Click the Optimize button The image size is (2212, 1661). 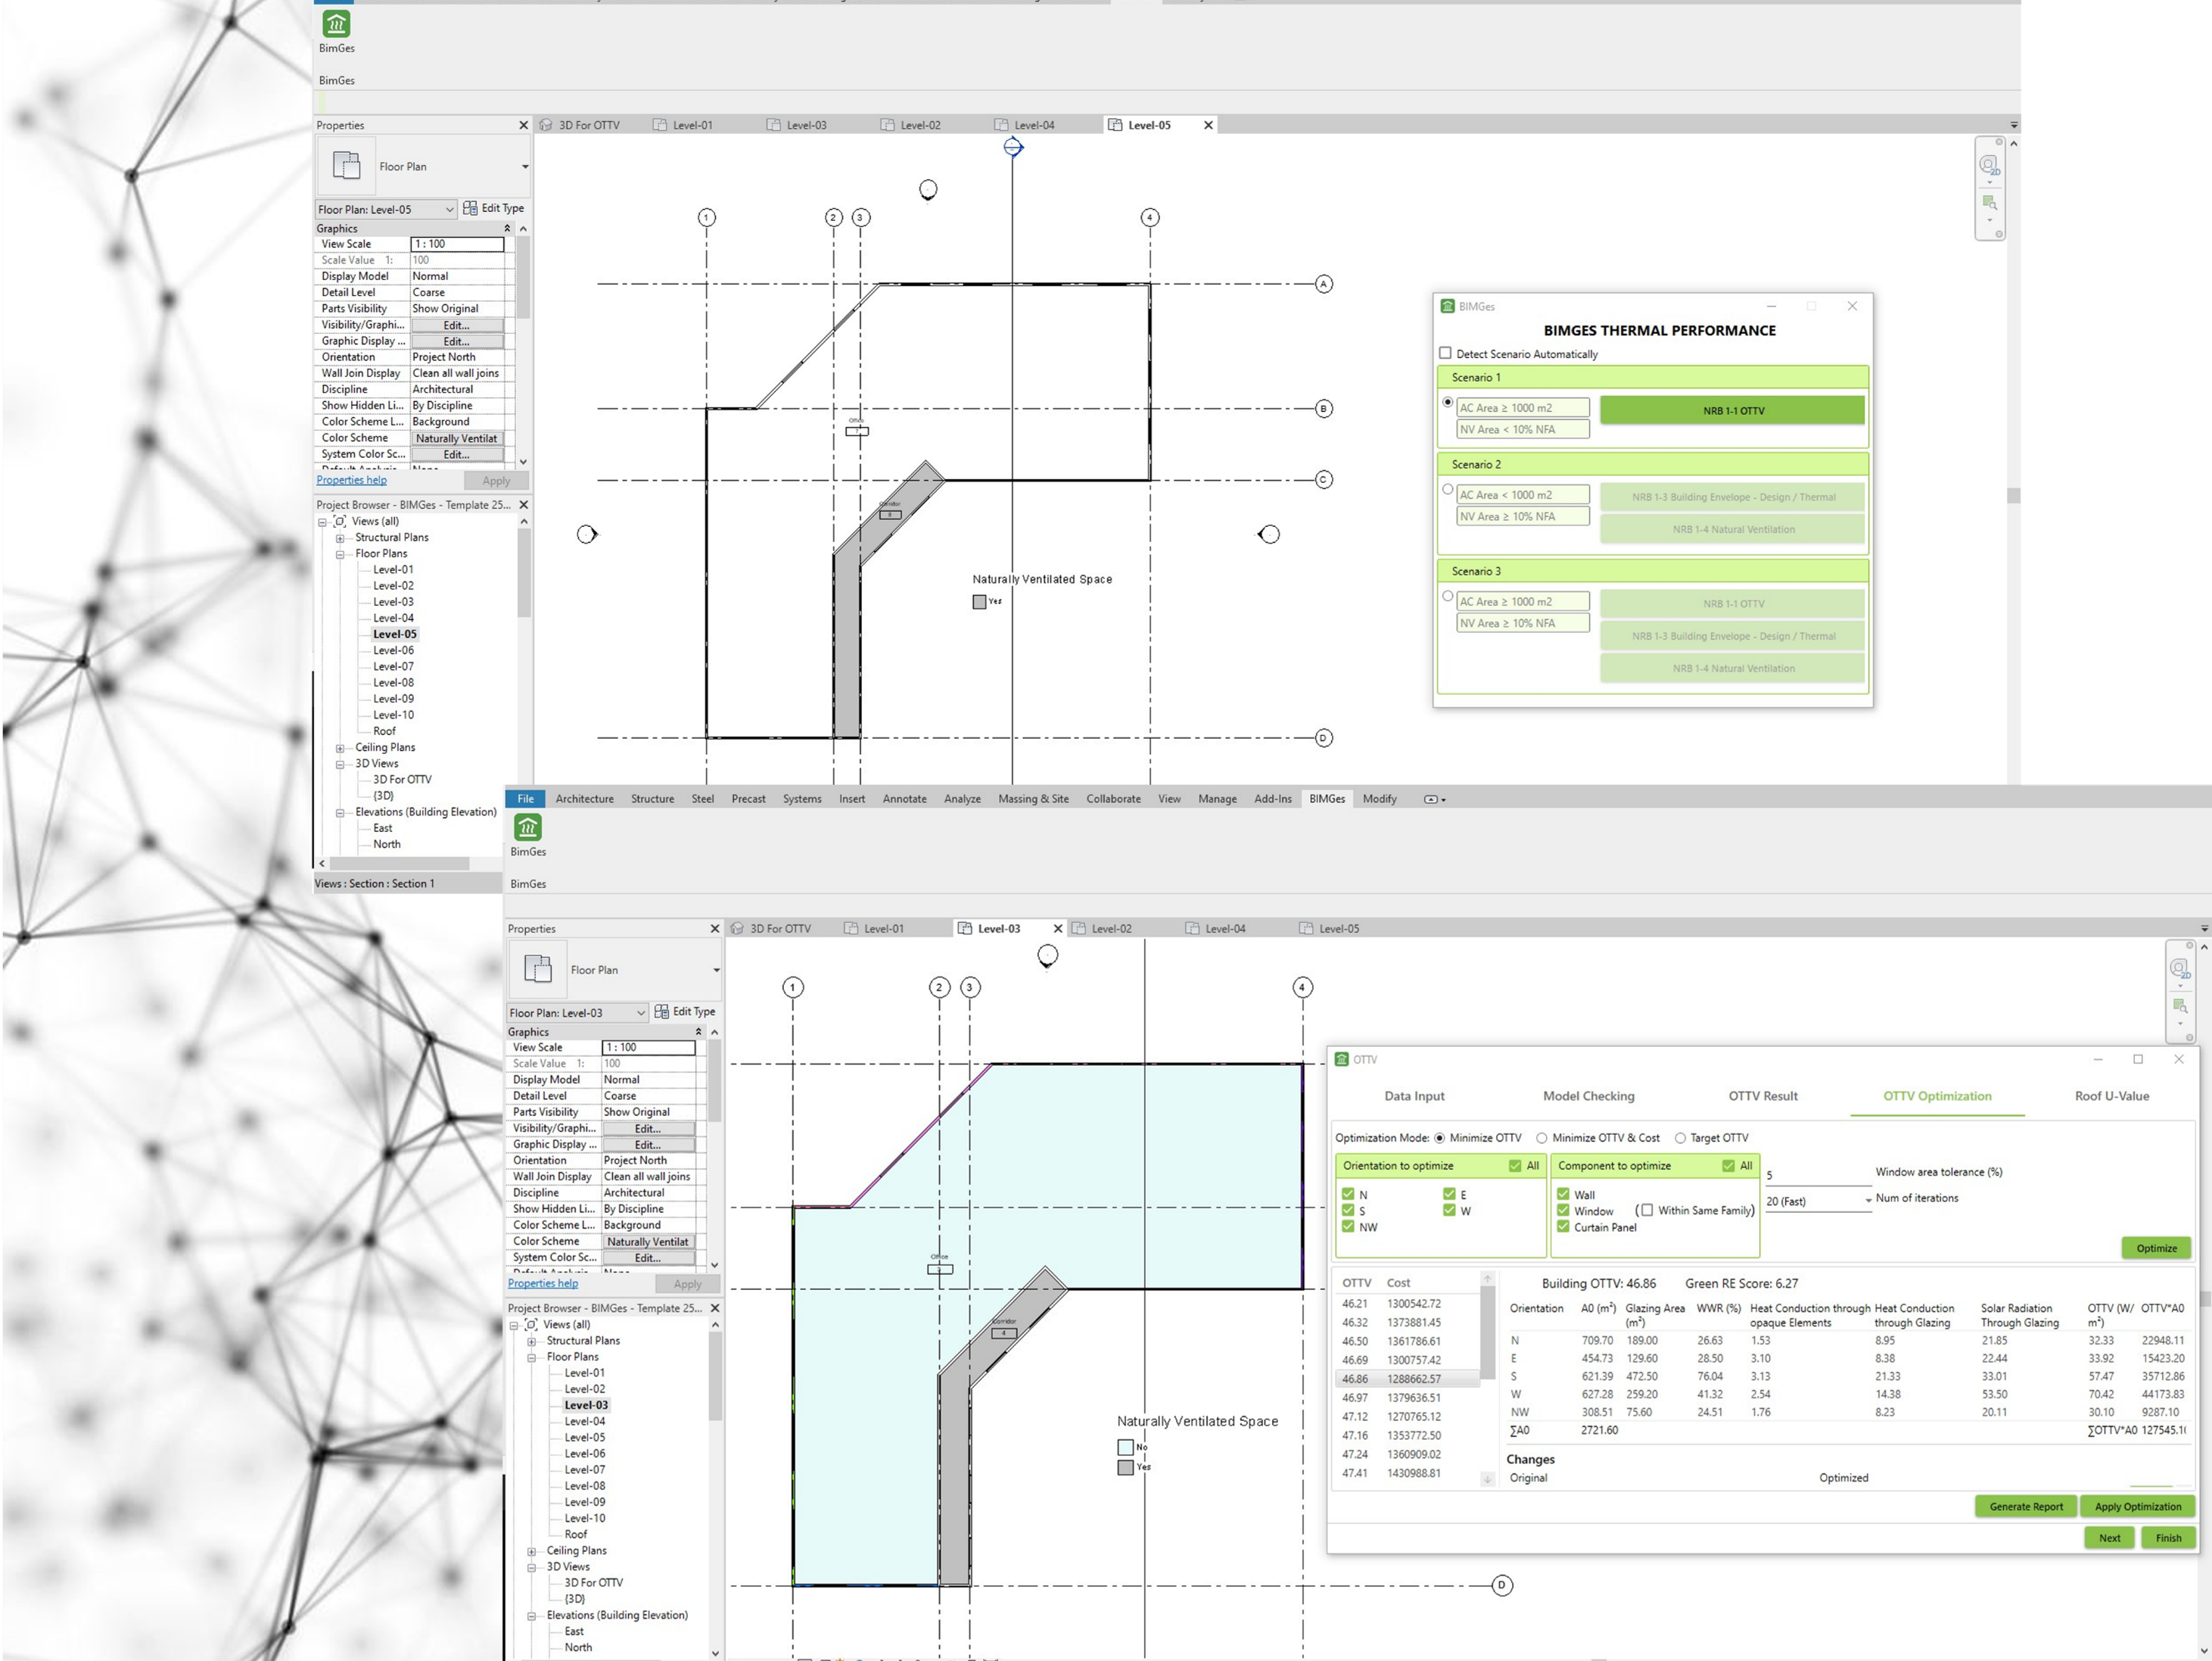[2156, 1248]
